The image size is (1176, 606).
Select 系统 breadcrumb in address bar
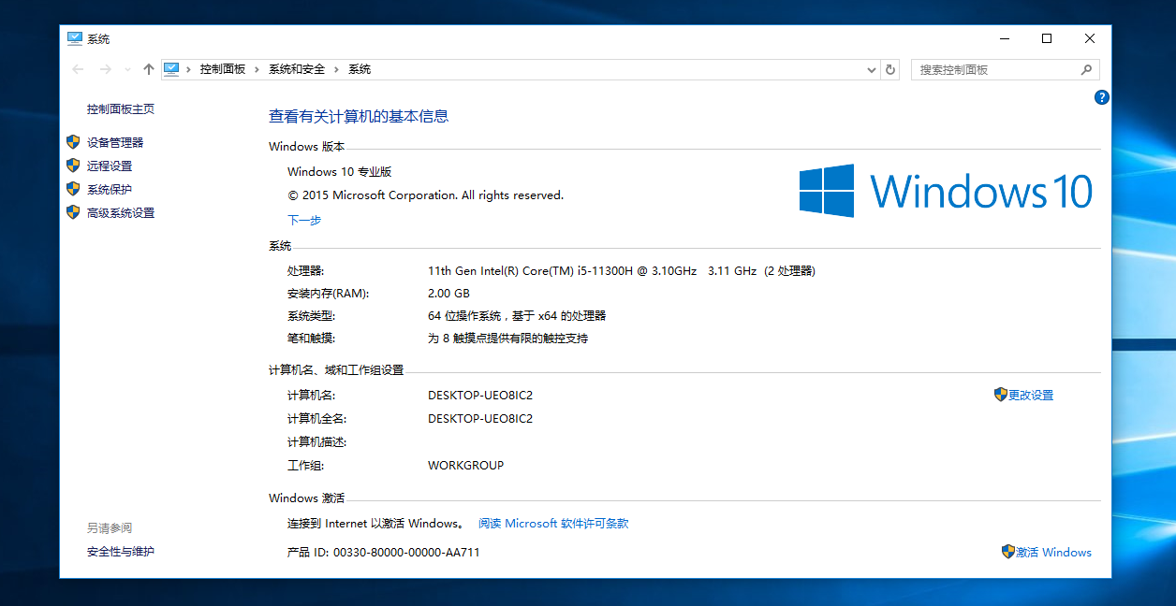coord(360,69)
